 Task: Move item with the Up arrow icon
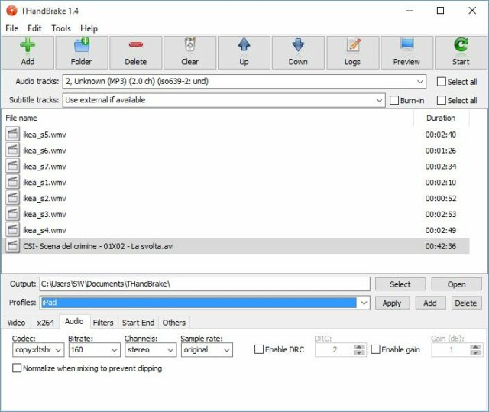[244, 46]
